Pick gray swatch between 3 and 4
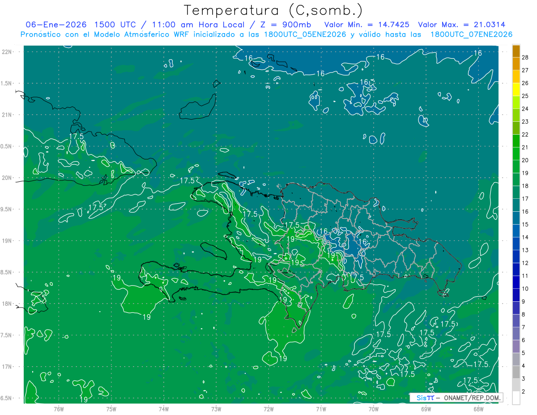This screenshot has height=415, width=537. pyautogui.click(x=516, y=372)
